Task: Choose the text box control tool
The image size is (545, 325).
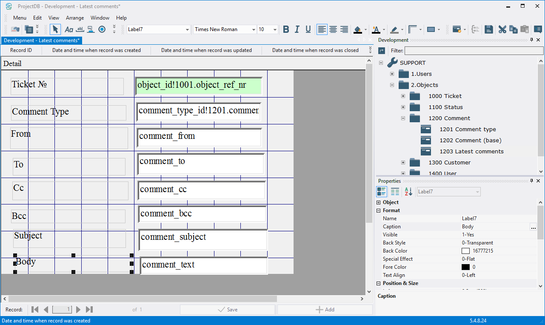Action: tap(80, 29)
